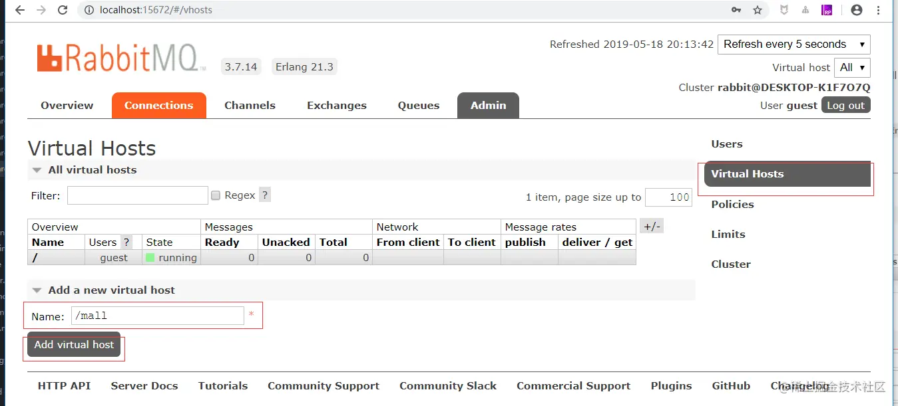Image resolution: width=898 pixels, height=406 pixels.
Task: Sort by the Unacked column header
Action: (286, 243)
